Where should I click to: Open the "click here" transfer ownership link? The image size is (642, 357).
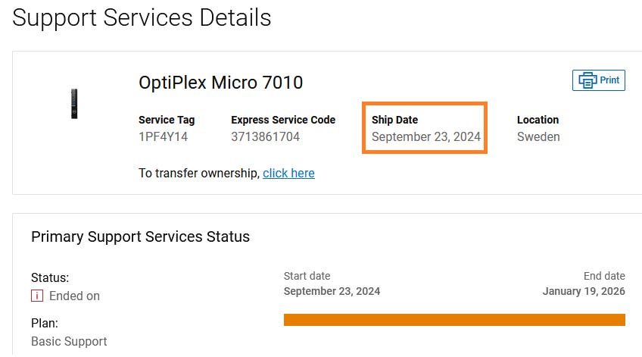[288, 173]
